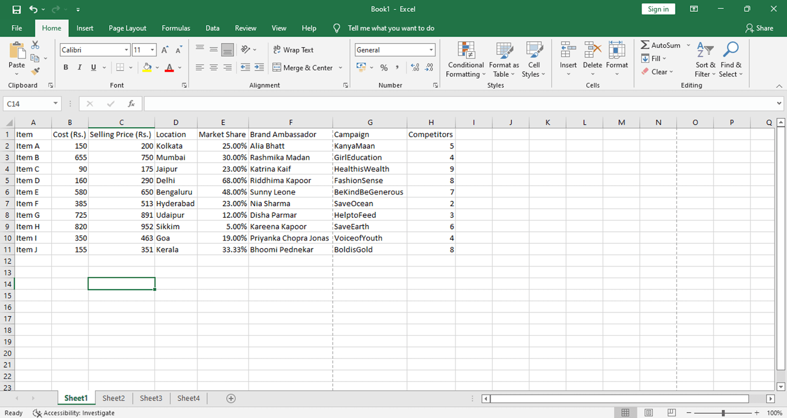Click the Borders icon
Image resolution: width=787 pixels, height=418 pixels.
click(120, 67)
